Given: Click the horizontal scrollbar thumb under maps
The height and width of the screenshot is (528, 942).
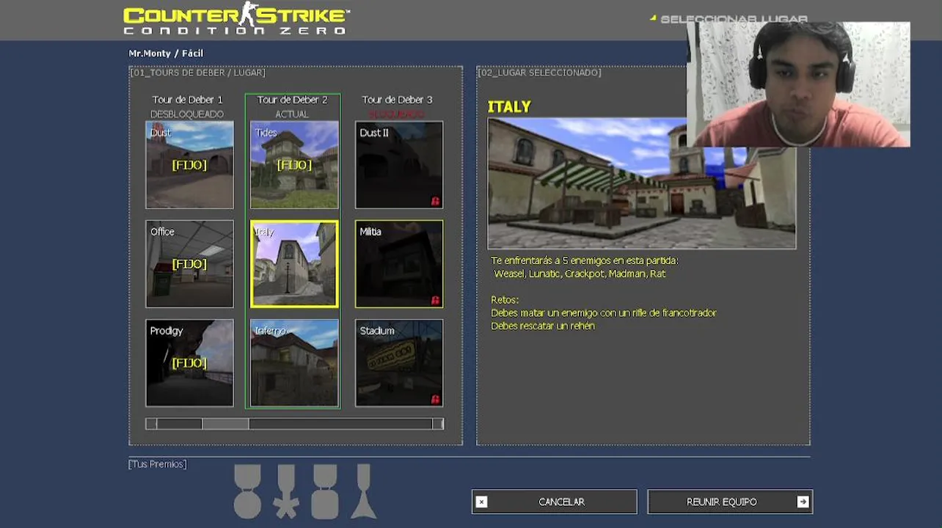Looking at the screenshot, I should tap(225, 424).
